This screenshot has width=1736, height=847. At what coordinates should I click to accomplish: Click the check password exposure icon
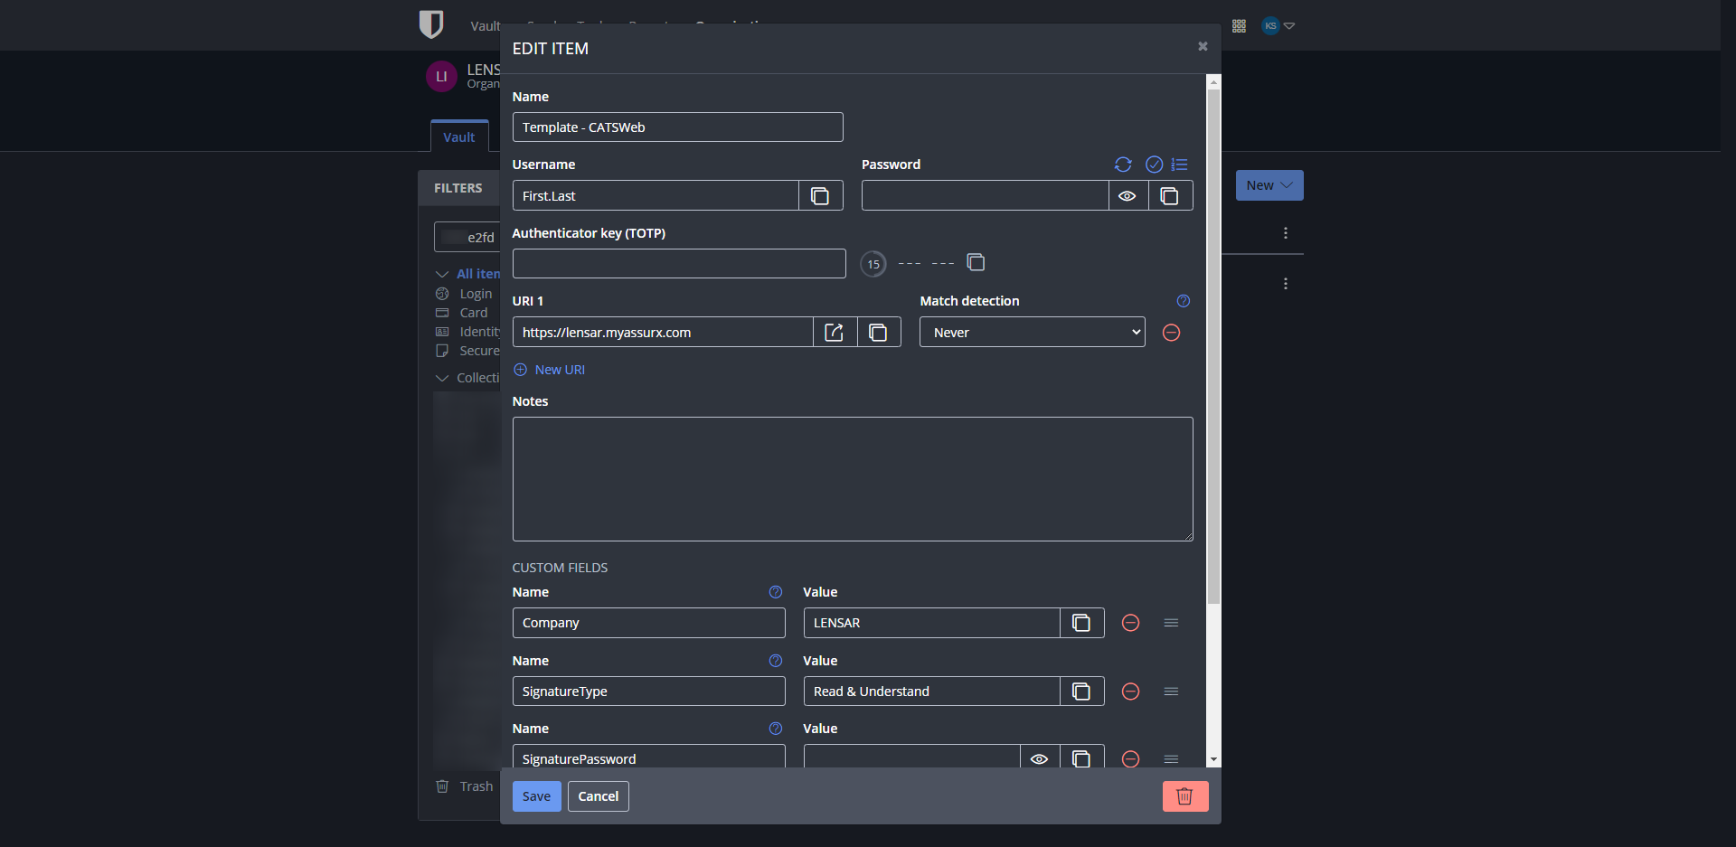click(x=1154, y=165)
